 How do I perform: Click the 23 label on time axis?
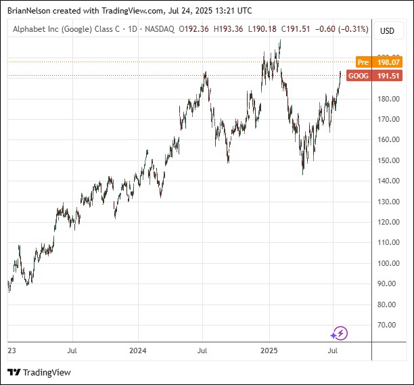click(11, 350)
